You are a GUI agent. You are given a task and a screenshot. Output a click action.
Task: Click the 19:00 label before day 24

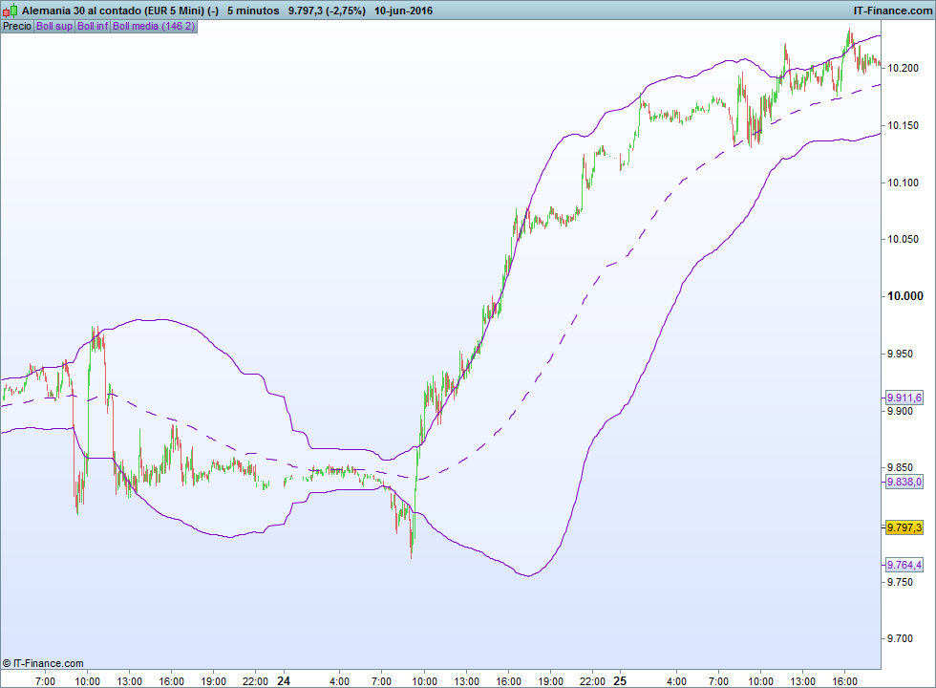coord(214,681)
